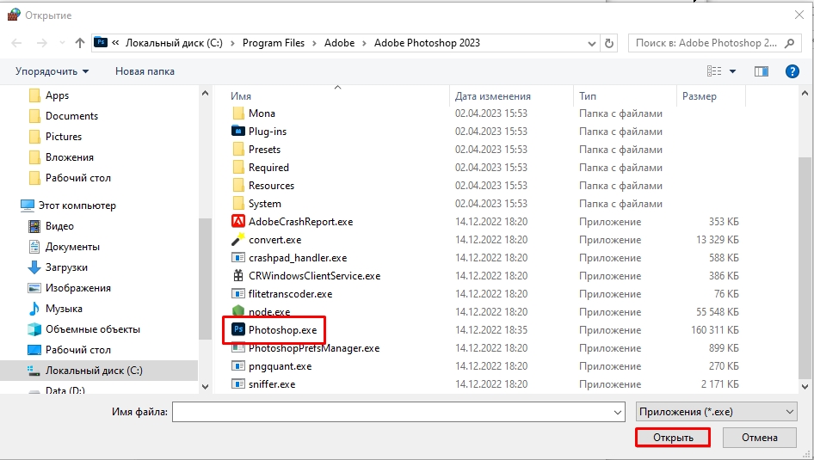Open the Упорядочить menu
The width and height of the screenshot is (814, 460).
pyautogui.click(x=52, y=71)
